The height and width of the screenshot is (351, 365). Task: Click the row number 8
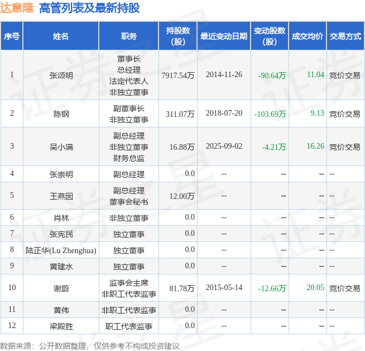pyautogui.click(x=12, y=249)
